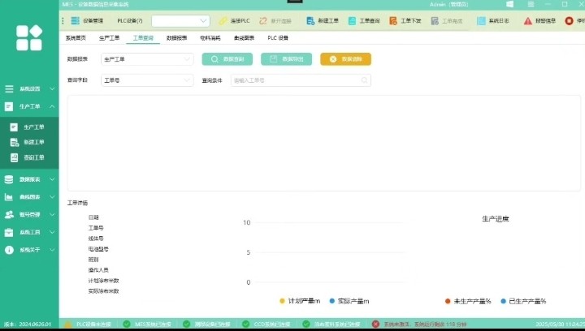
Task: Click the 账号管理 users icon in sidebar
Action: point(9,214)
